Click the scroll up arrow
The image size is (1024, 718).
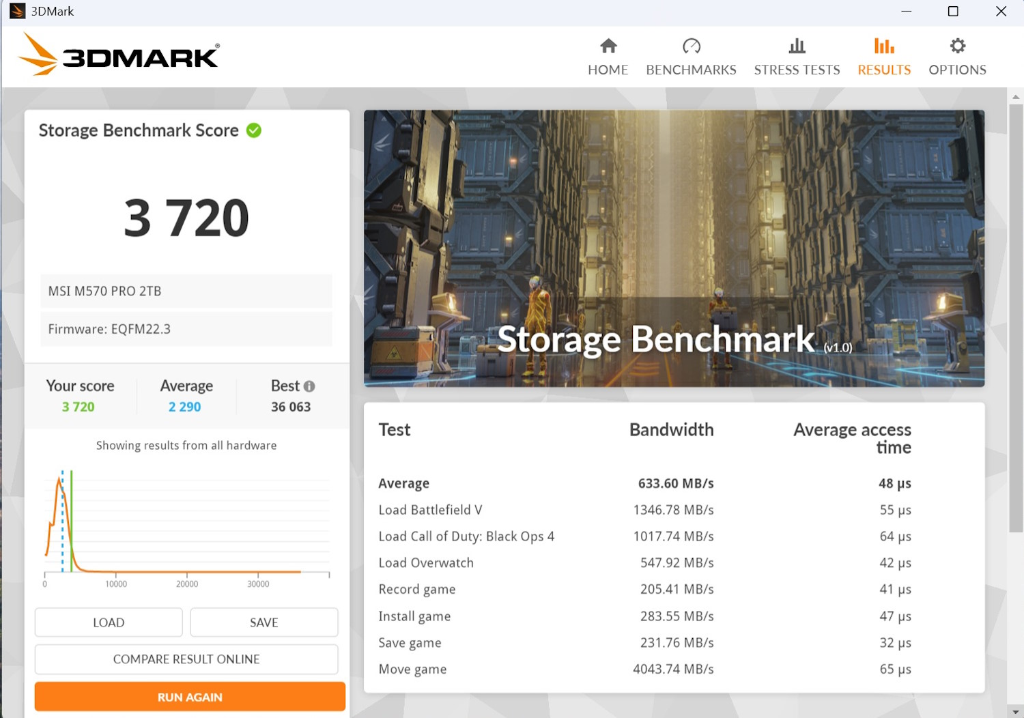point(1016,97)
